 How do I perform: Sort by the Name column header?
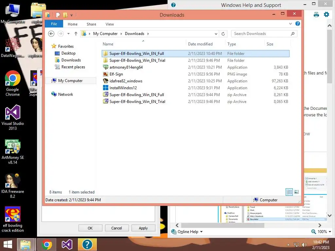point(108,44)
